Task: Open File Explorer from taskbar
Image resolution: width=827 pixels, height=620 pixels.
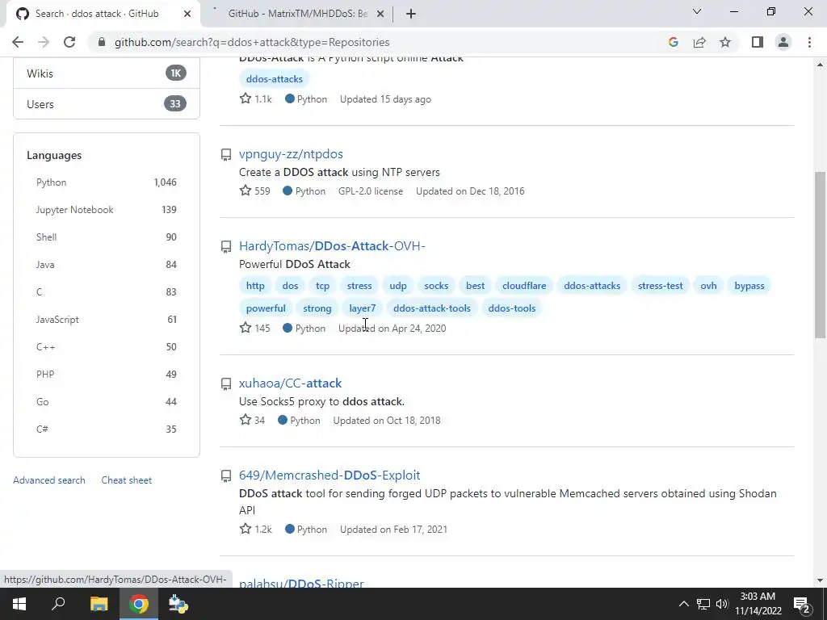Action: [99, 604]
